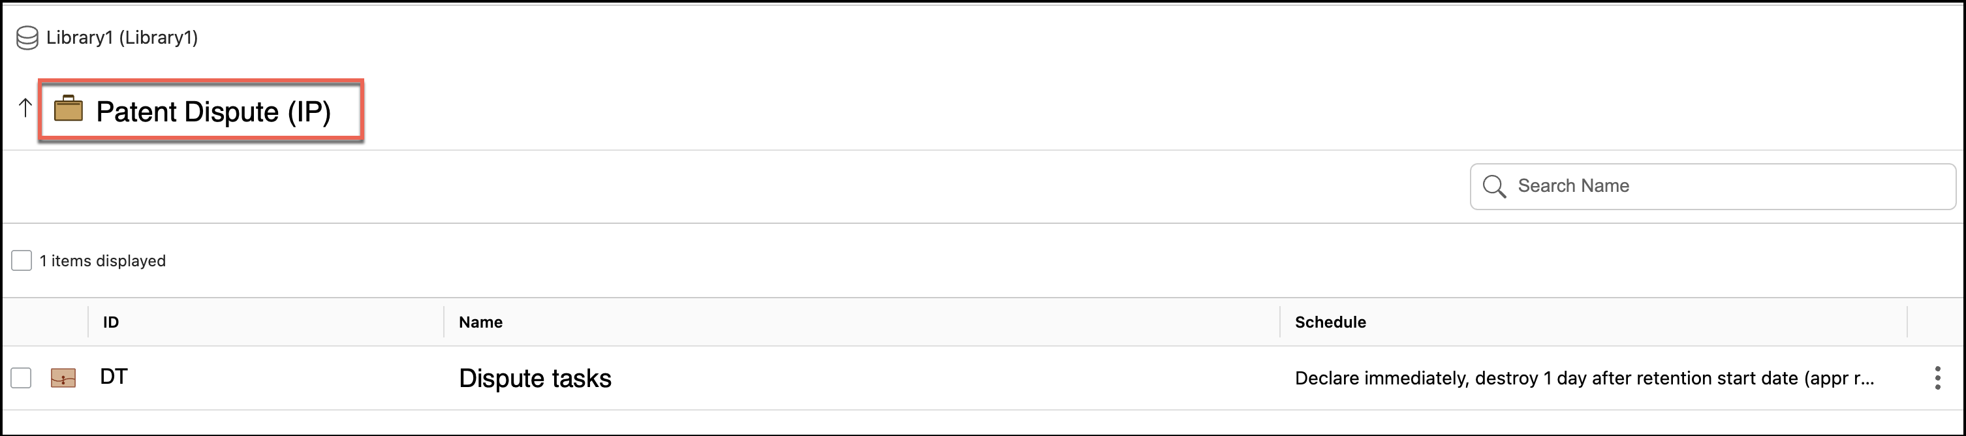Go up one level with arrow
This screenshot has width=1966, height=436.
tap(25, 108)
